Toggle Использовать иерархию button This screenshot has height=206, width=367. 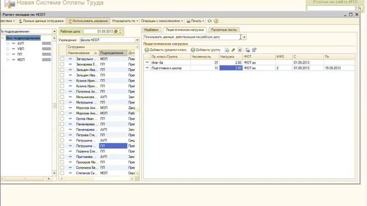click(88, 21)
